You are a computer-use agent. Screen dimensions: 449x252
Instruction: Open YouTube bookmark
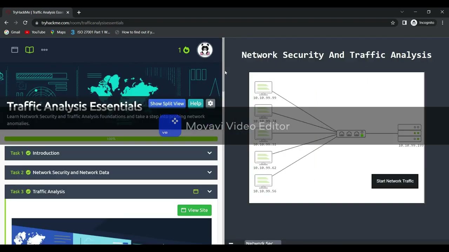[x=35, y=32]
